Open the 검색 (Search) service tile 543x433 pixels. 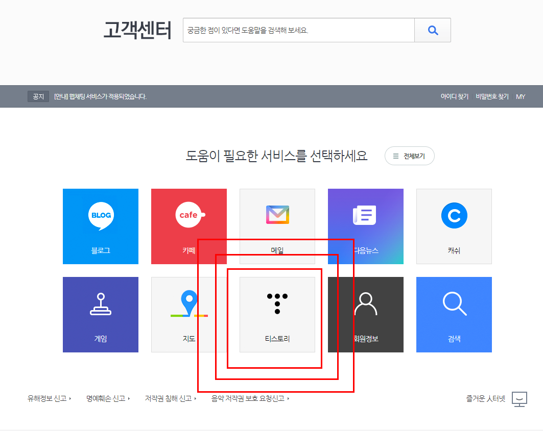click(x=454, y=314)
